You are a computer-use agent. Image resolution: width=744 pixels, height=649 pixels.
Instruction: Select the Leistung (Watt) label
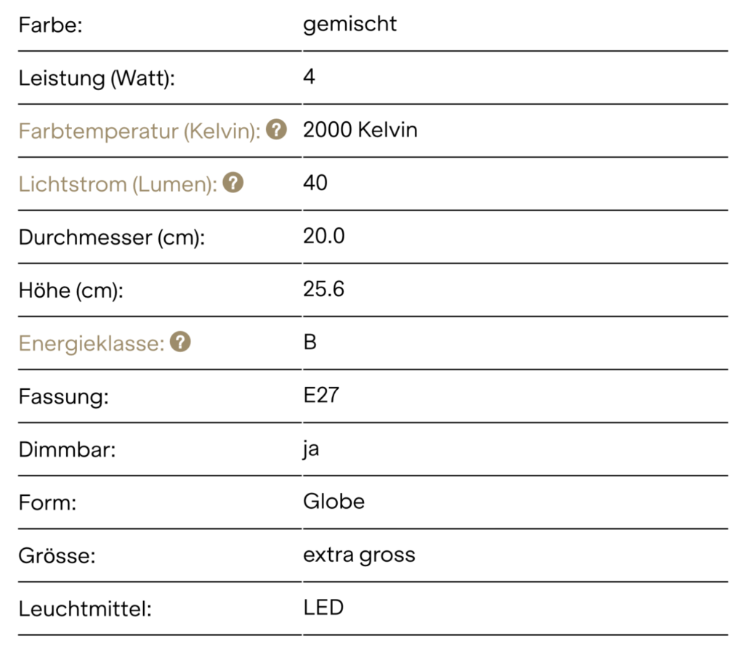pos(97,78)
